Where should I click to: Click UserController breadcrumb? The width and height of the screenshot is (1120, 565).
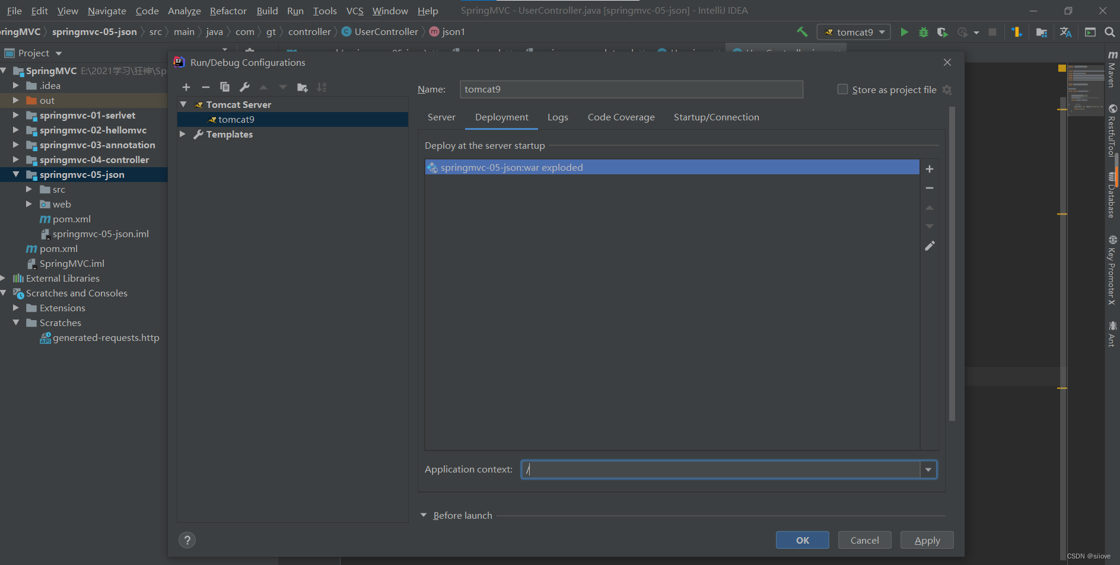(x=380, y=31)
